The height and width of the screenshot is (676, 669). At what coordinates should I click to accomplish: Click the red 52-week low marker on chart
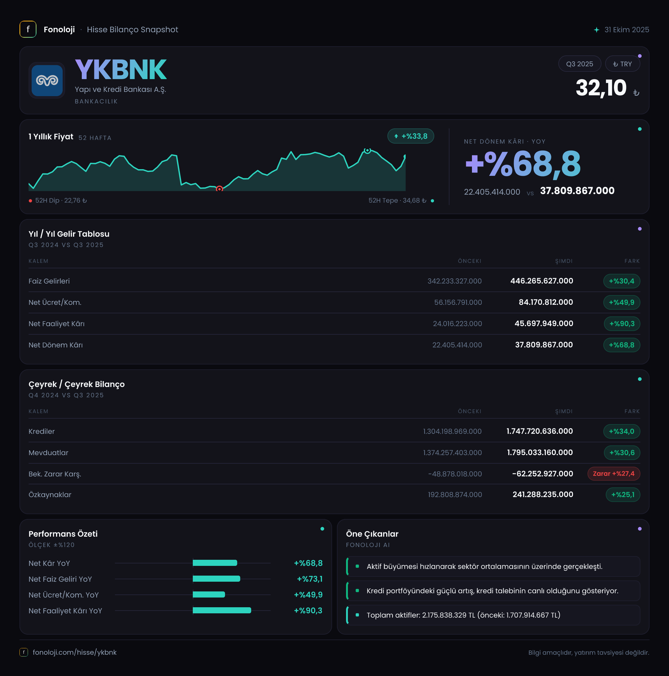(219, 189)
